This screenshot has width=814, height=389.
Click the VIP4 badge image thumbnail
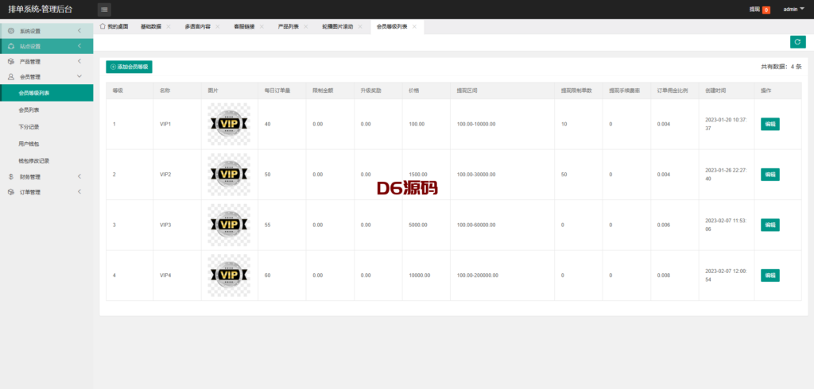click(229, 275)
